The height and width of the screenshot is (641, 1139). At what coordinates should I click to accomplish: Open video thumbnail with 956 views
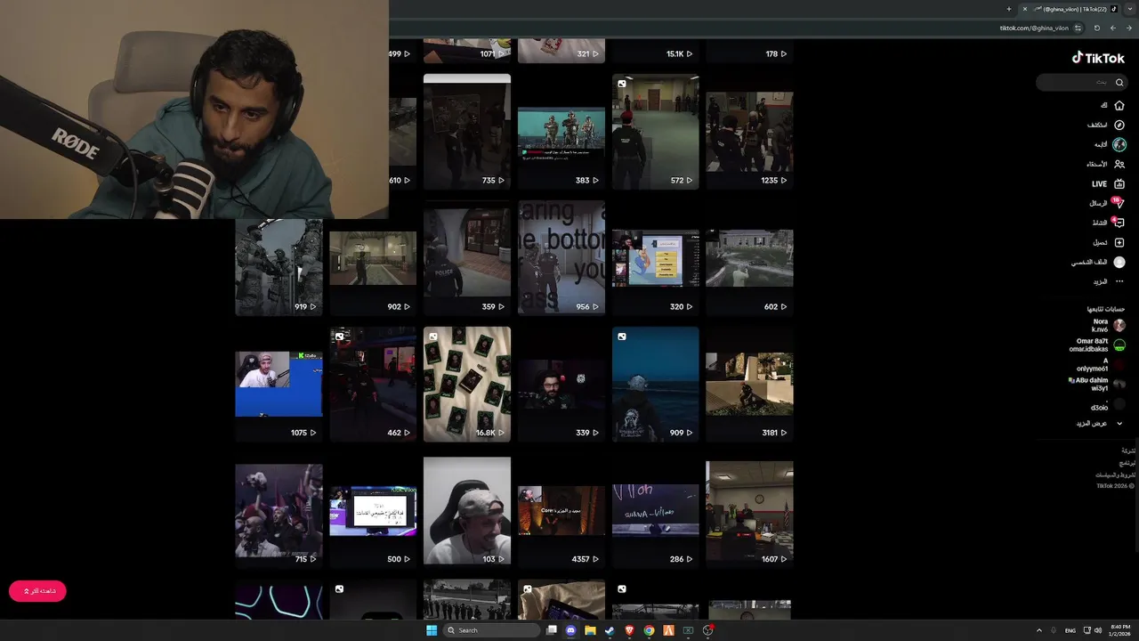[561, 257]
